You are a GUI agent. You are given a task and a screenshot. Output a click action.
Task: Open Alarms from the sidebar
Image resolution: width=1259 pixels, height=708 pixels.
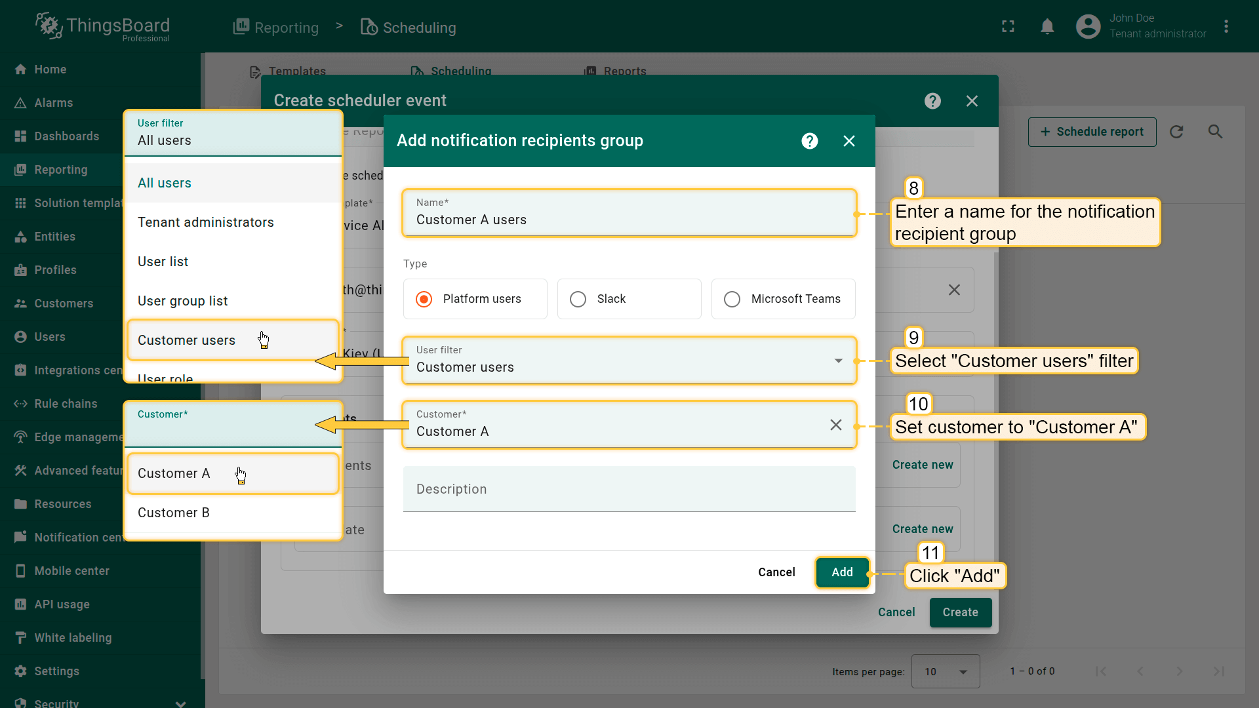coord(54,103)
